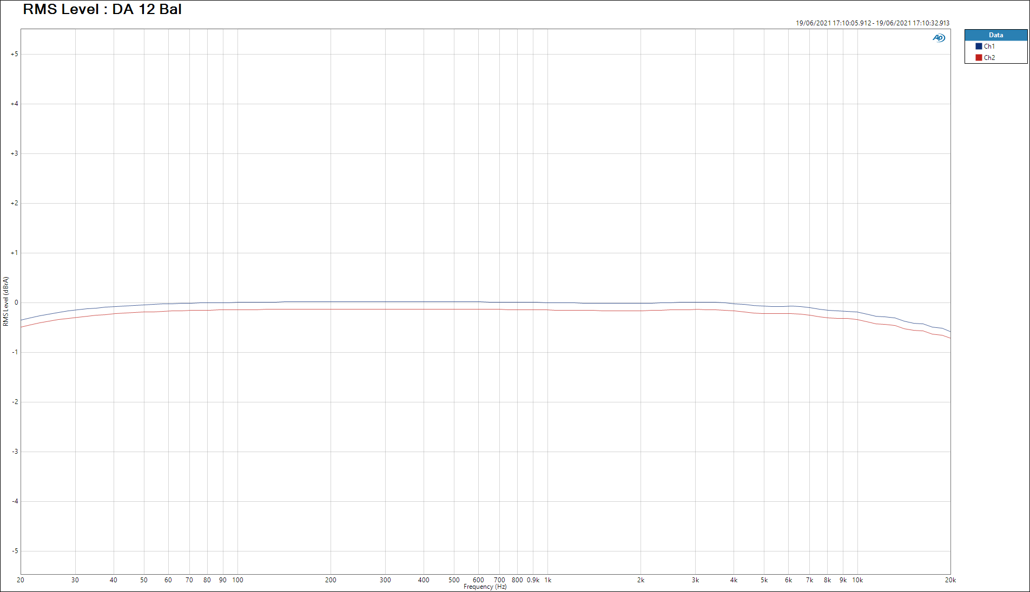Click the -5 level tick label

(x=15, y=551)
